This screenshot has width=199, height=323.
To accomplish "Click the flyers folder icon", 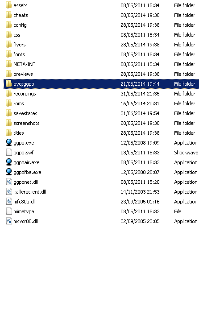I will point(8,45).
